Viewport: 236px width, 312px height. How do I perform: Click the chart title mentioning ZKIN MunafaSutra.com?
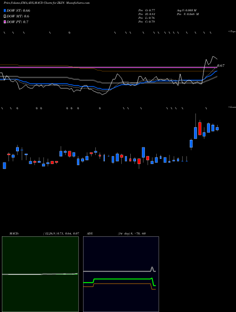(46, 3)
